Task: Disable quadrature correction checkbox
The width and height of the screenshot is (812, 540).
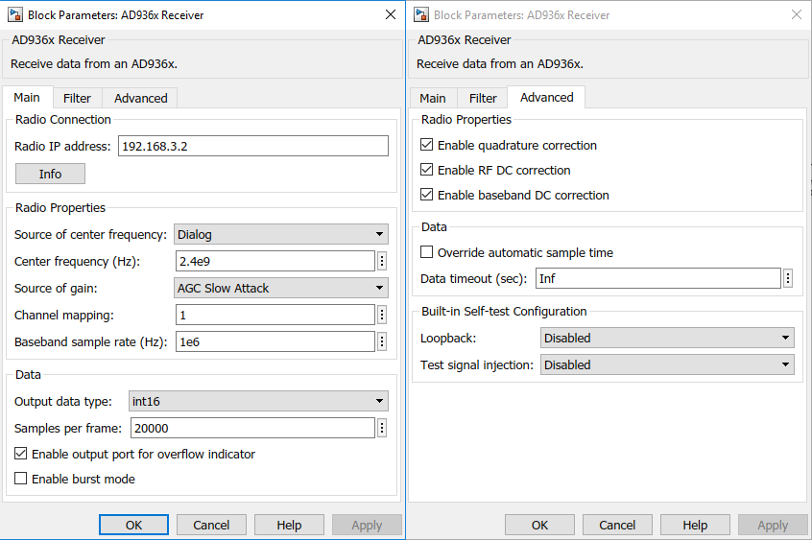Action: click(x=427, y=145)
